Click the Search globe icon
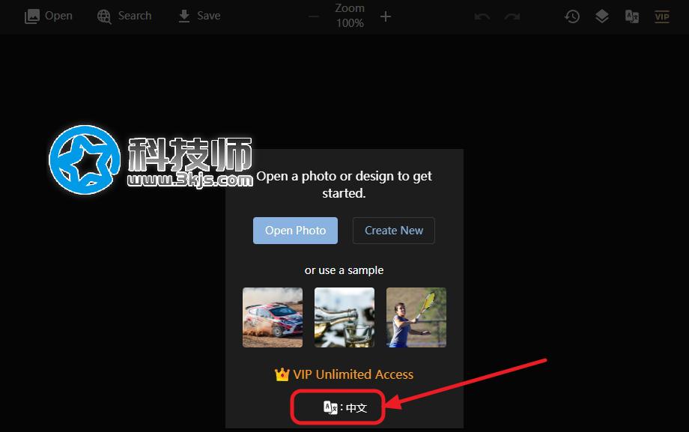This screenshot has width=689, height=432. click(x=104, y=16)
